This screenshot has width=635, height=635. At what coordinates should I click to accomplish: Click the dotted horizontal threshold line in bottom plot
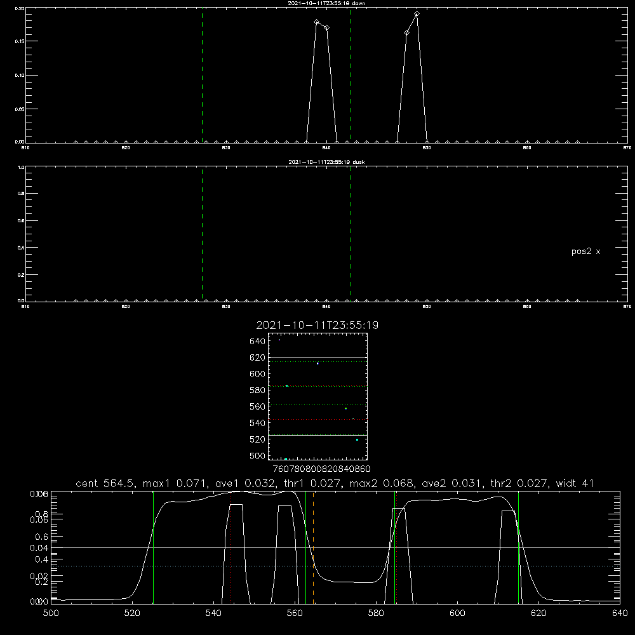pyautogui.click(x=335, y=566)
